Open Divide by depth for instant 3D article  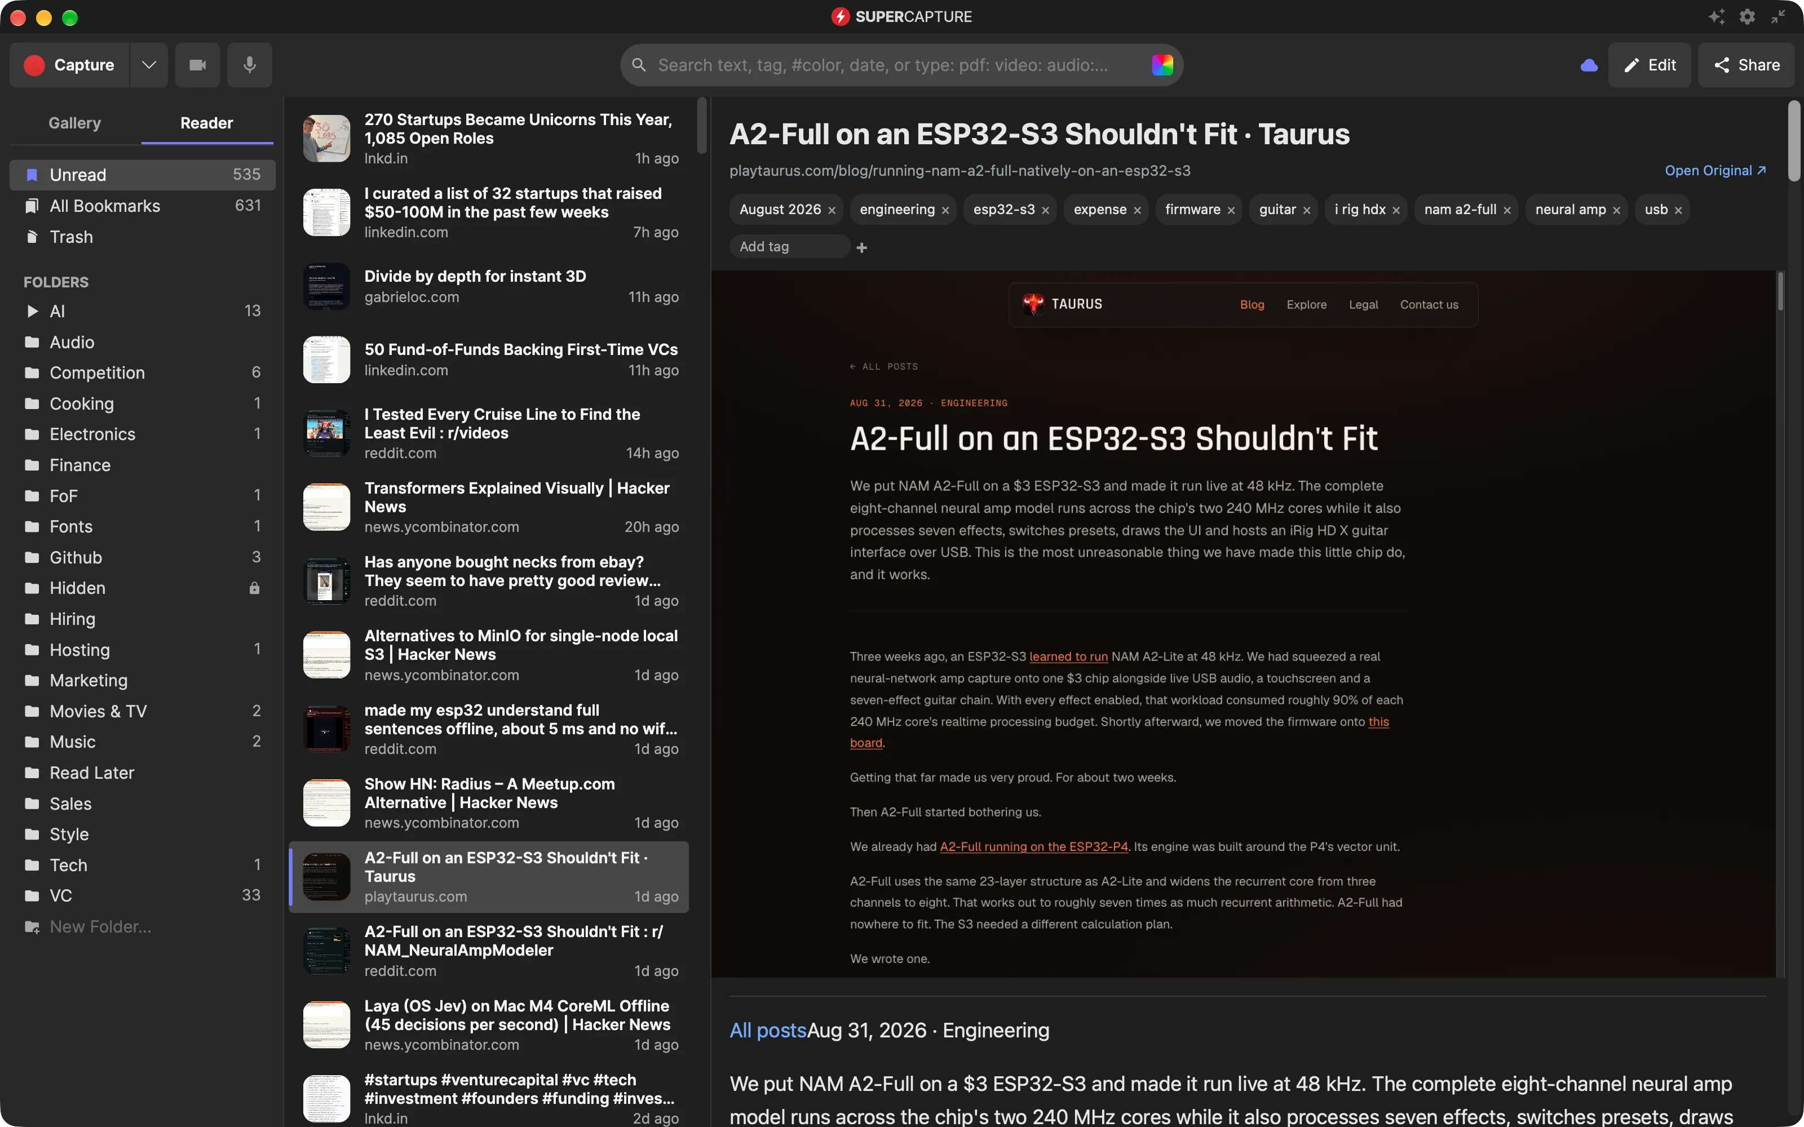click(x=489, y=286)
